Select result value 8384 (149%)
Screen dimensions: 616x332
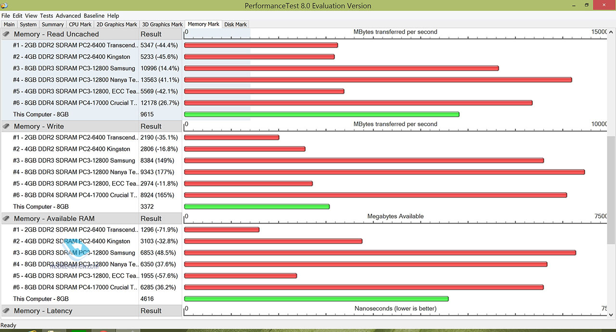[157, 160]
